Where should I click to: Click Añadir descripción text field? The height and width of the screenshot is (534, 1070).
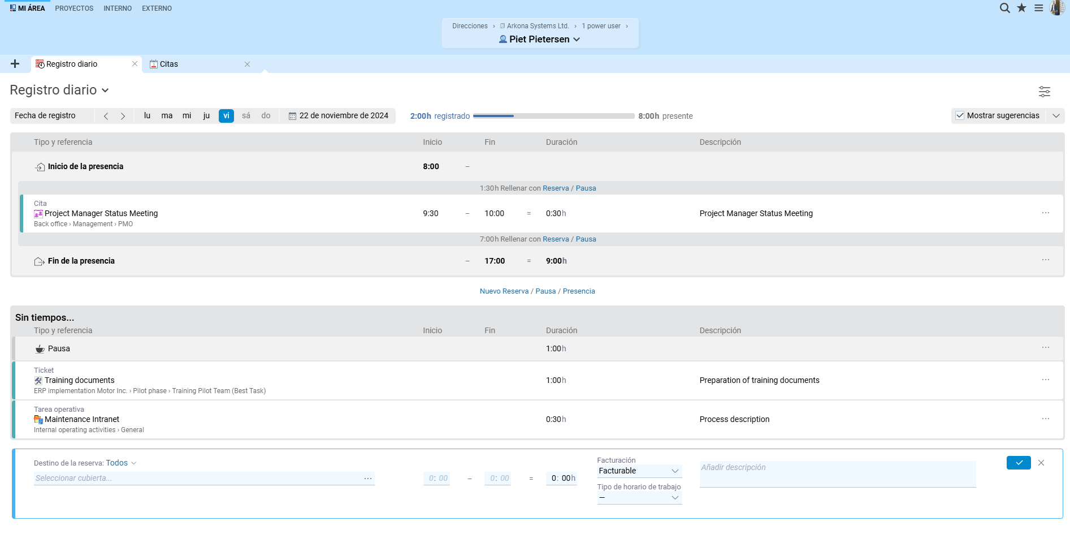838,474
